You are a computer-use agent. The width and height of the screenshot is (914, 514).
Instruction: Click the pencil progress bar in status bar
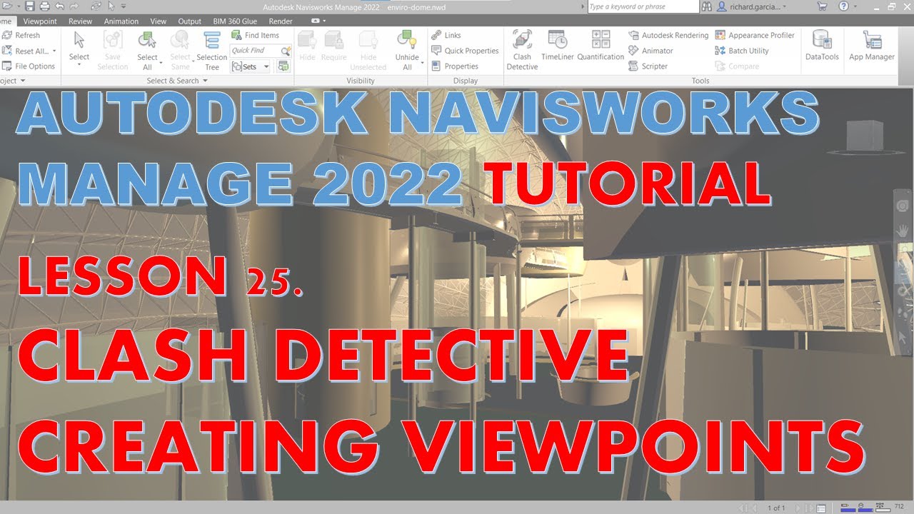848,508
